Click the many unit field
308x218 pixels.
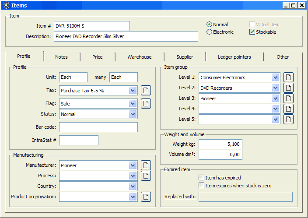(123, 77)
